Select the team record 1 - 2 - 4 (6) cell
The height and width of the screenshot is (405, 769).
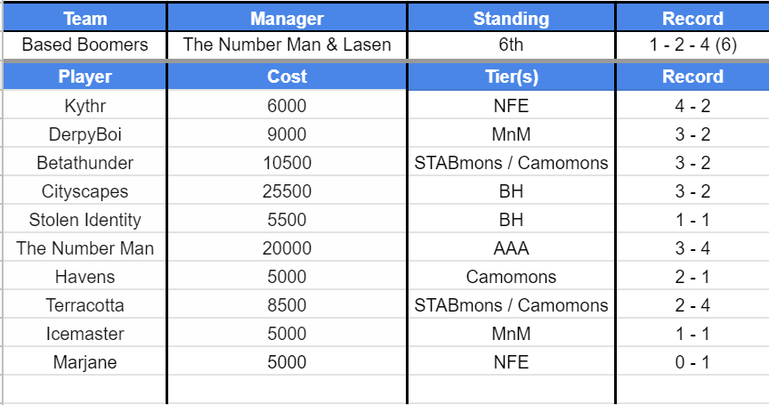(x=692, y=45)
